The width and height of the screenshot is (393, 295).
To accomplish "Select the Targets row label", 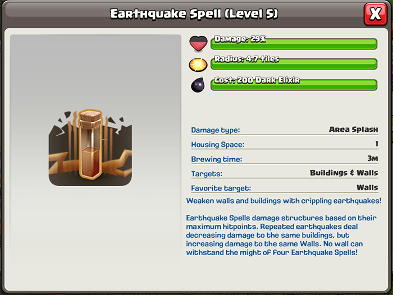I will pos(207,173).
